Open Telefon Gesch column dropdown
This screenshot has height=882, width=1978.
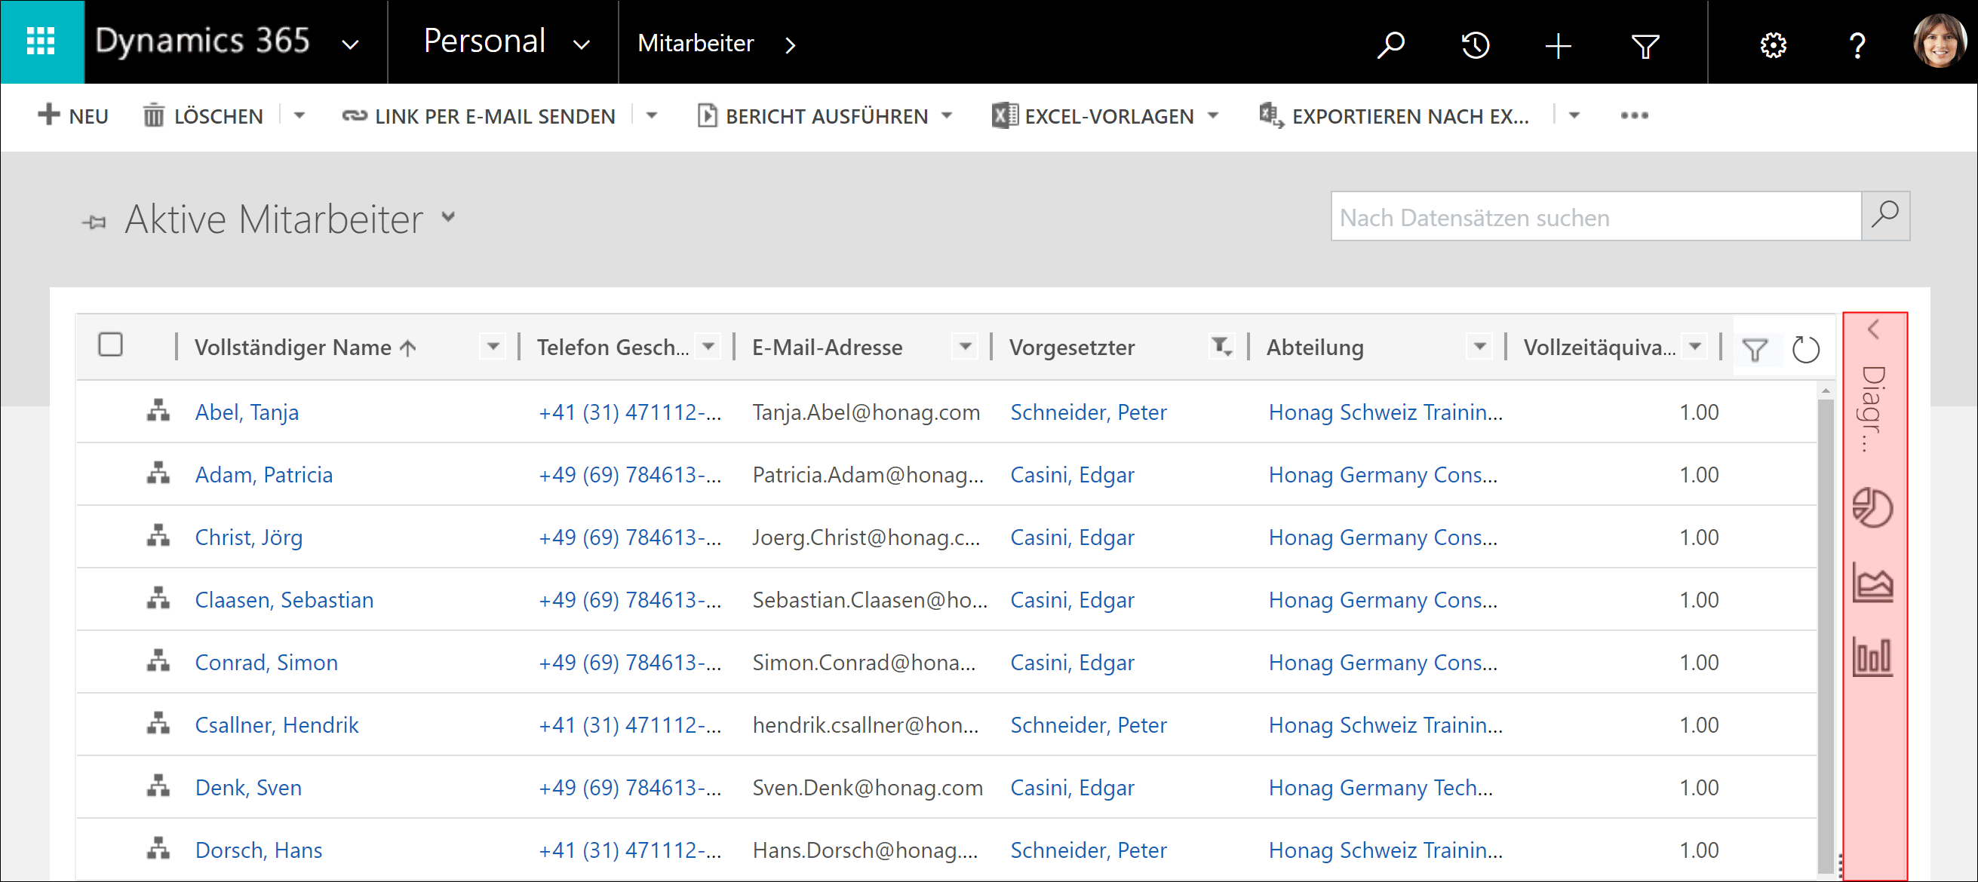tap(708, 347)
